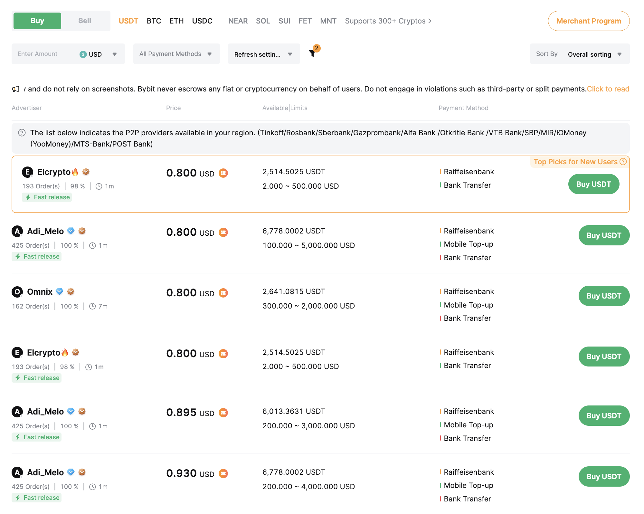Click the bronze badge on the Adi_Melo 100.000 ~ 5,000.000 offer
Screen dimensions: 644x514
pos(82,231)
